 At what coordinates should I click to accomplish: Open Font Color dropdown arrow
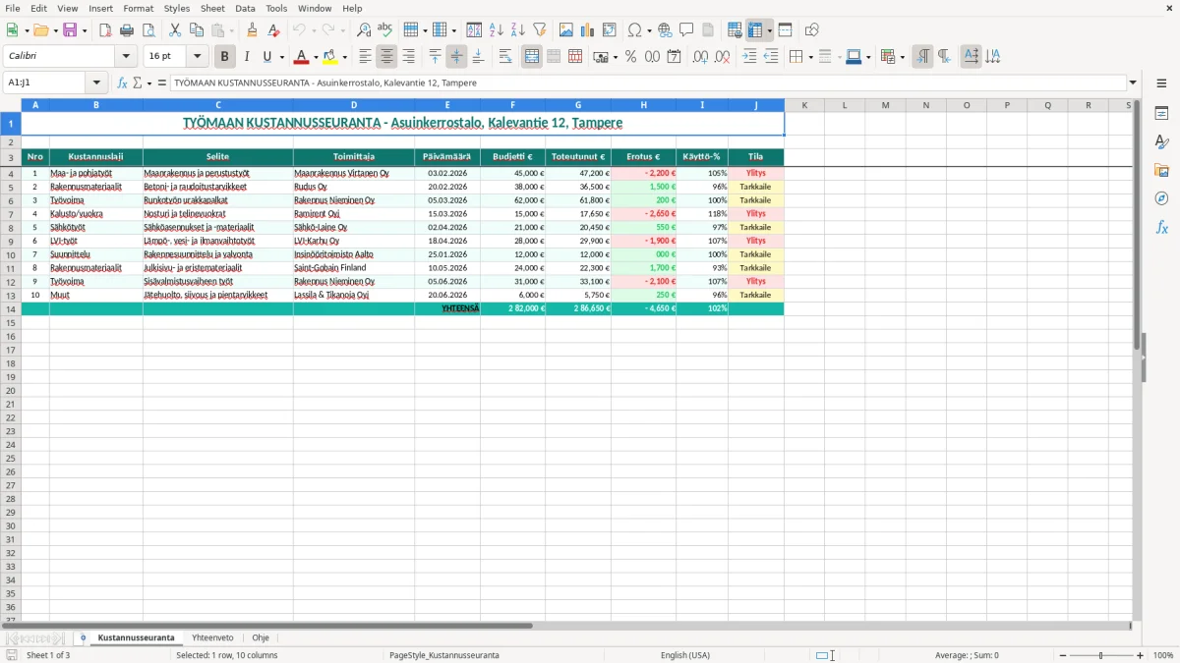pos(316,57)
